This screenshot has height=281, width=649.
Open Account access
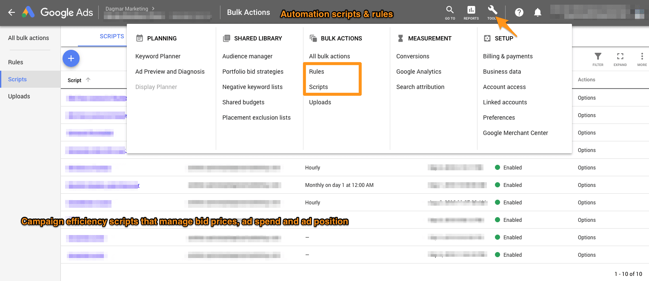(x=504, y=87)
